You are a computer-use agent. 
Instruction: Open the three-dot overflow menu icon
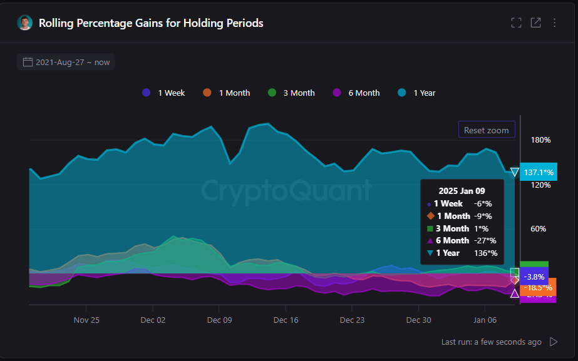(x=554, y=22)
